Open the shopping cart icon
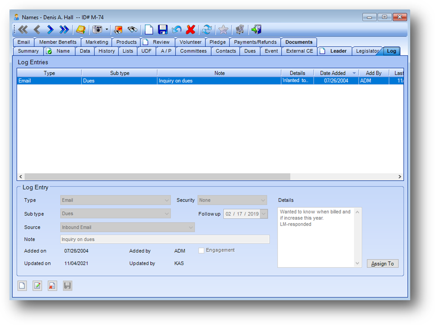435x325 pixels. (240, 29)
